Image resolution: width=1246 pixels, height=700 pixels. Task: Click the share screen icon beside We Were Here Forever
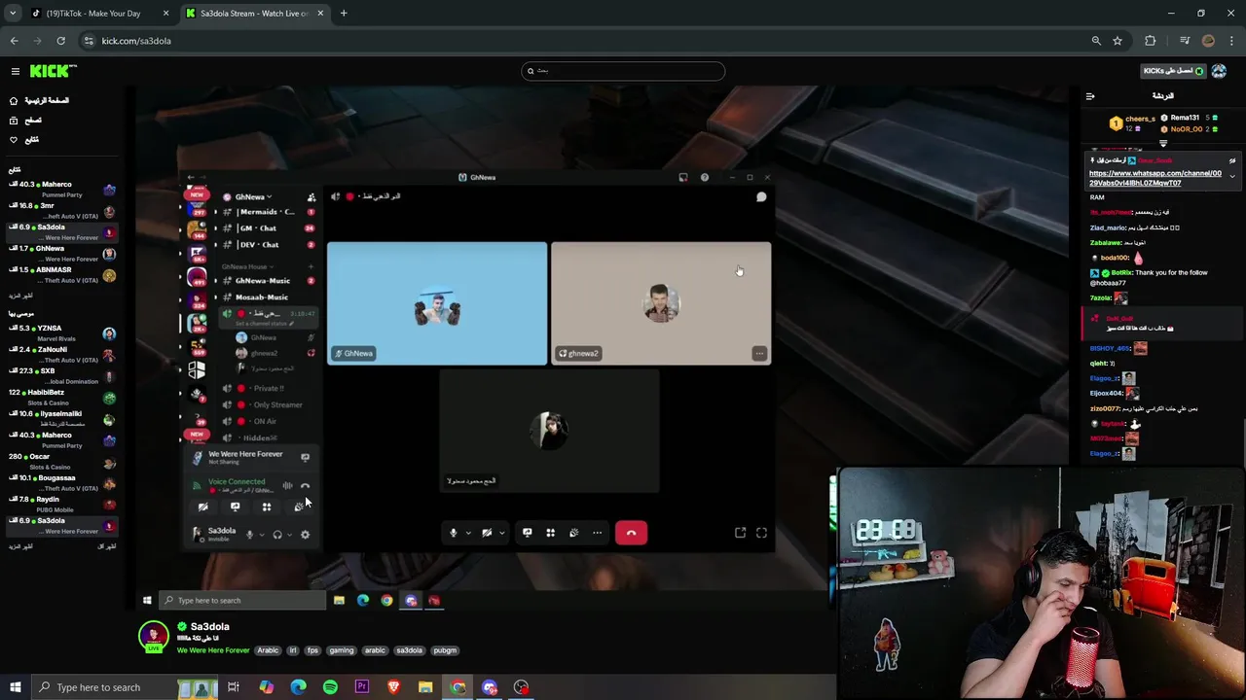(x=305, y=457)
